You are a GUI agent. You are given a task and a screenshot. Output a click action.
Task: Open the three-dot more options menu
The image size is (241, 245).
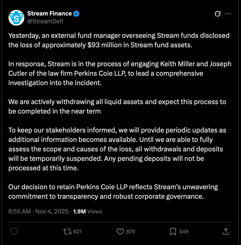coord(228,14)
